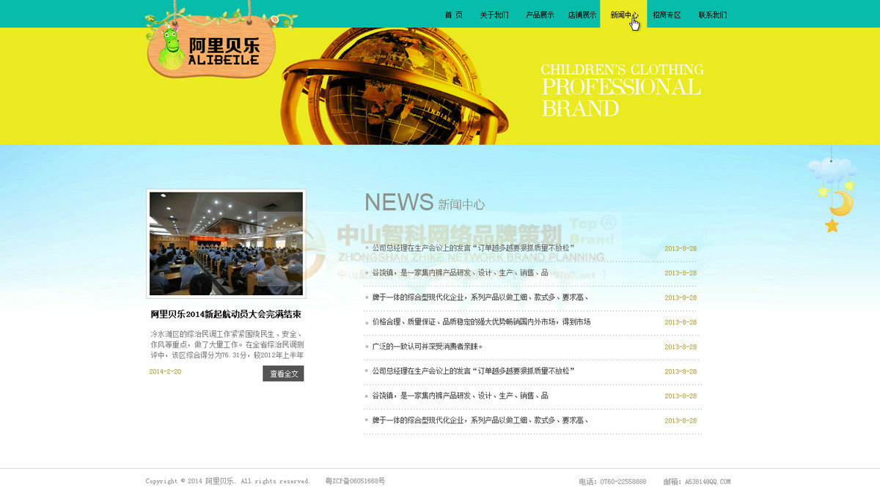
Task: Open the 店铺展示 page
Action: pyautogui.click(x=582, y=15)
